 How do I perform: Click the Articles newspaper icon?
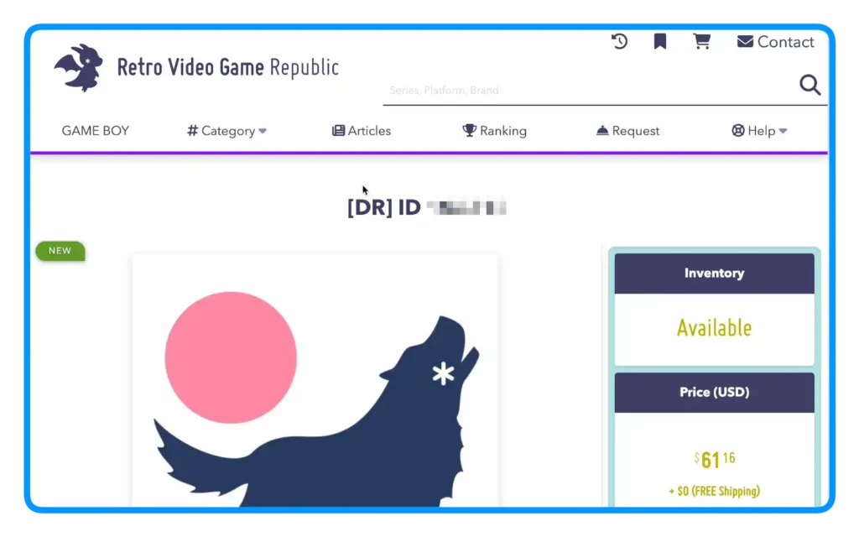pos(338,131)
